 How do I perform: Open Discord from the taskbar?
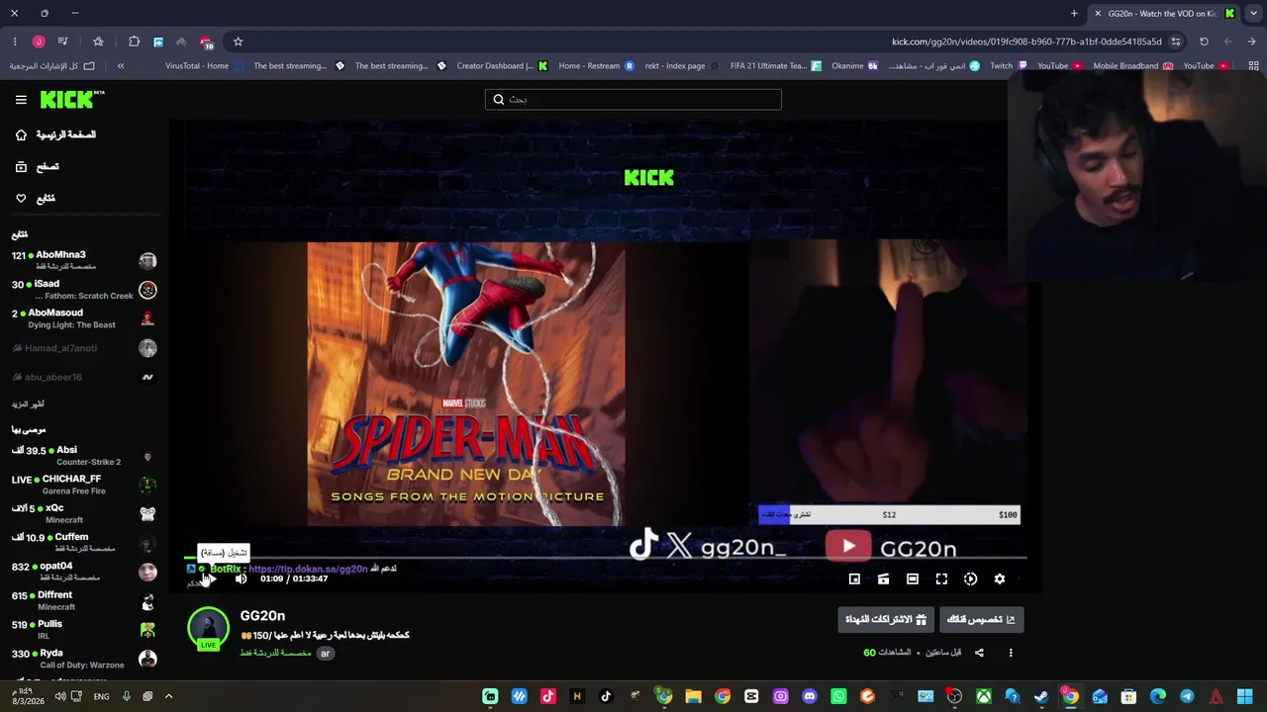tap(810, 696)
